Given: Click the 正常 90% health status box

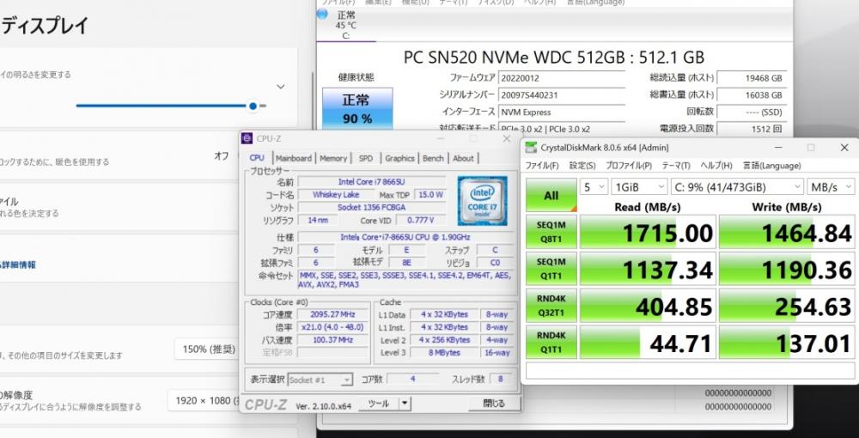Looking at the screenshot, I should pyautogui.click(x=357, y=108).
